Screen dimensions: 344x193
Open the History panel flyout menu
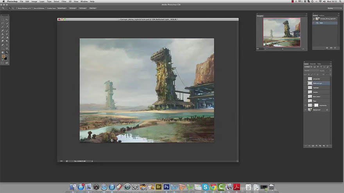pos(338,16)
